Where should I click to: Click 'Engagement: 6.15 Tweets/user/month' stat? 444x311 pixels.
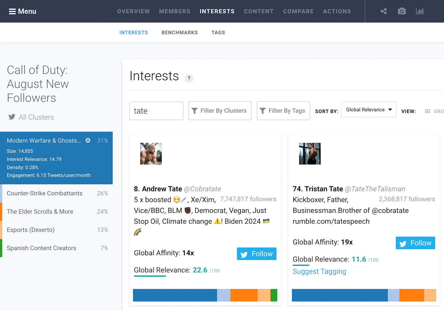coord(49,175)
